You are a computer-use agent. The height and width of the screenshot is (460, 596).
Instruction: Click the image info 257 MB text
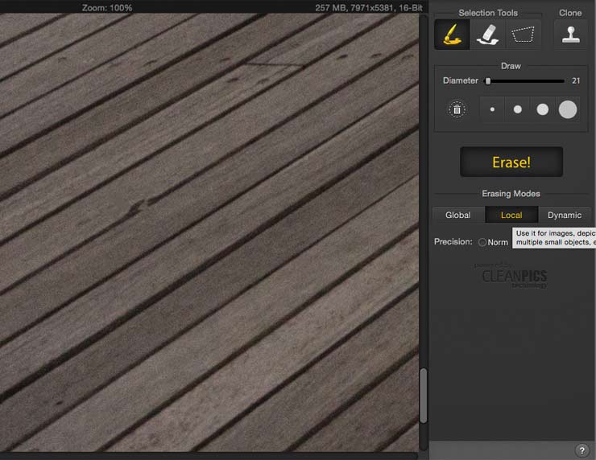(368, 7)
